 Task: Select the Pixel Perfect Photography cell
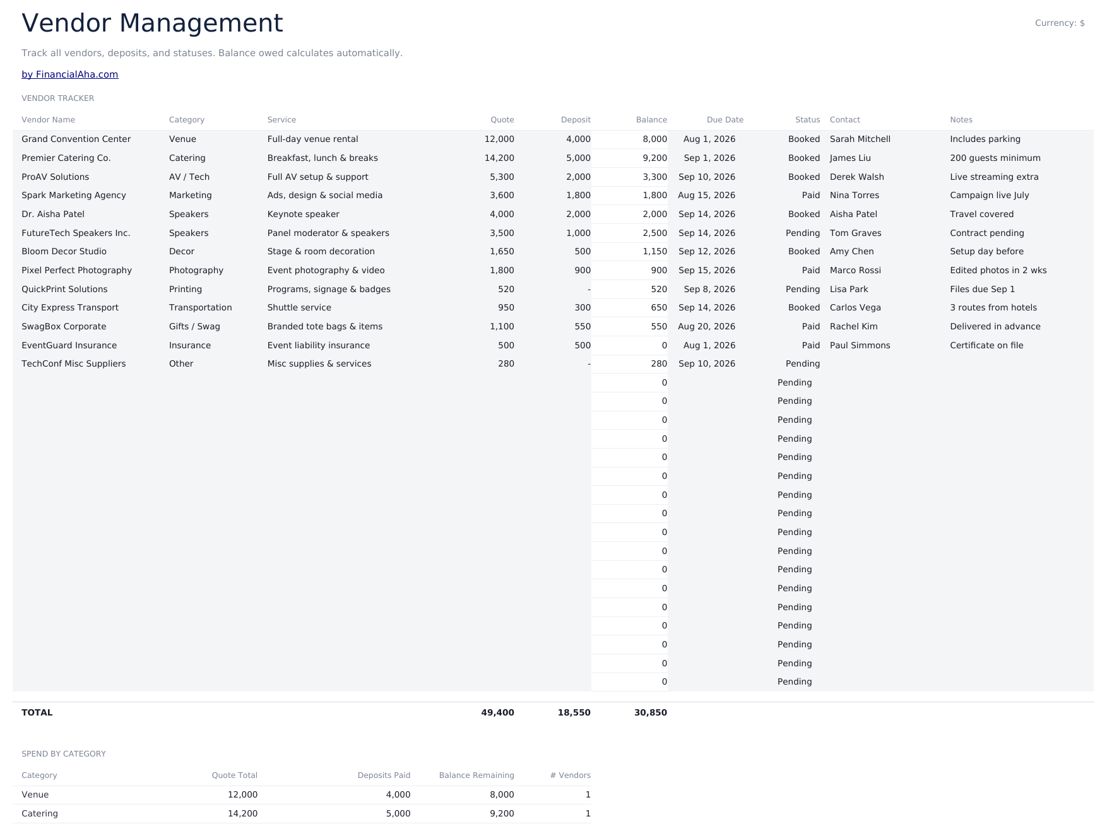(77, 271)
